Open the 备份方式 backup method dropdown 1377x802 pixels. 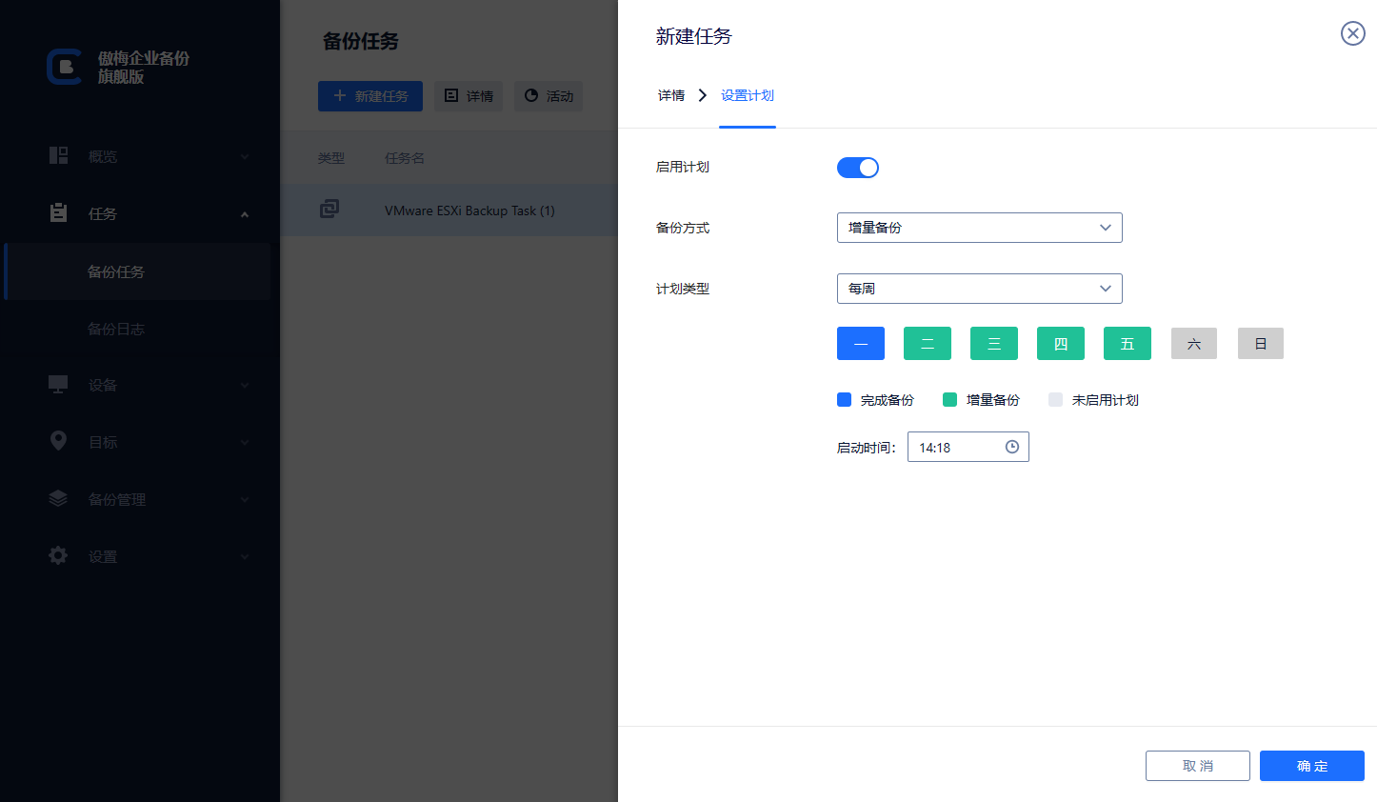pyautogui.click(x=979, y=227)
